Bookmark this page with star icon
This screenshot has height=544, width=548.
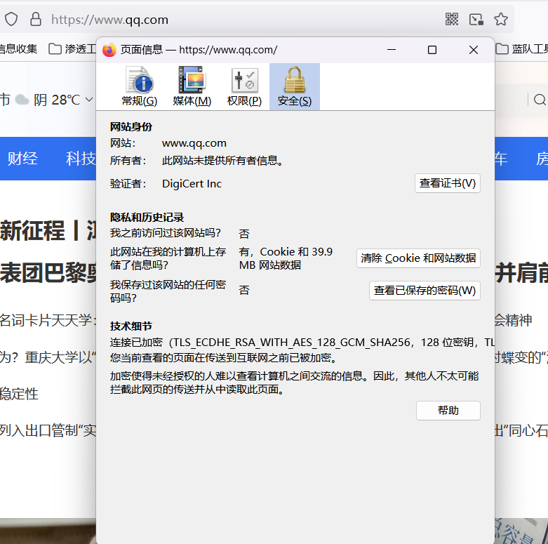point(501,19)
